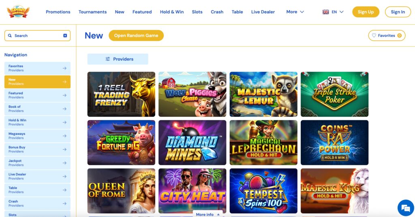The width and height of the screenshot is (415, 217).
Task: Open the EN language dropdown
Action: coord(333,12)
